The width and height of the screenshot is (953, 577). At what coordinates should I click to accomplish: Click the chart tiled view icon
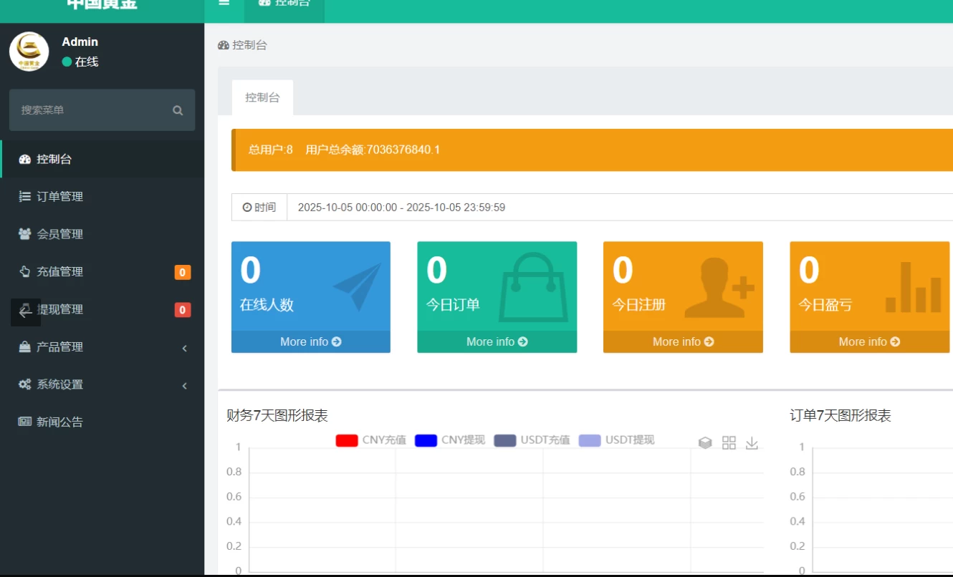click(729, 443)
